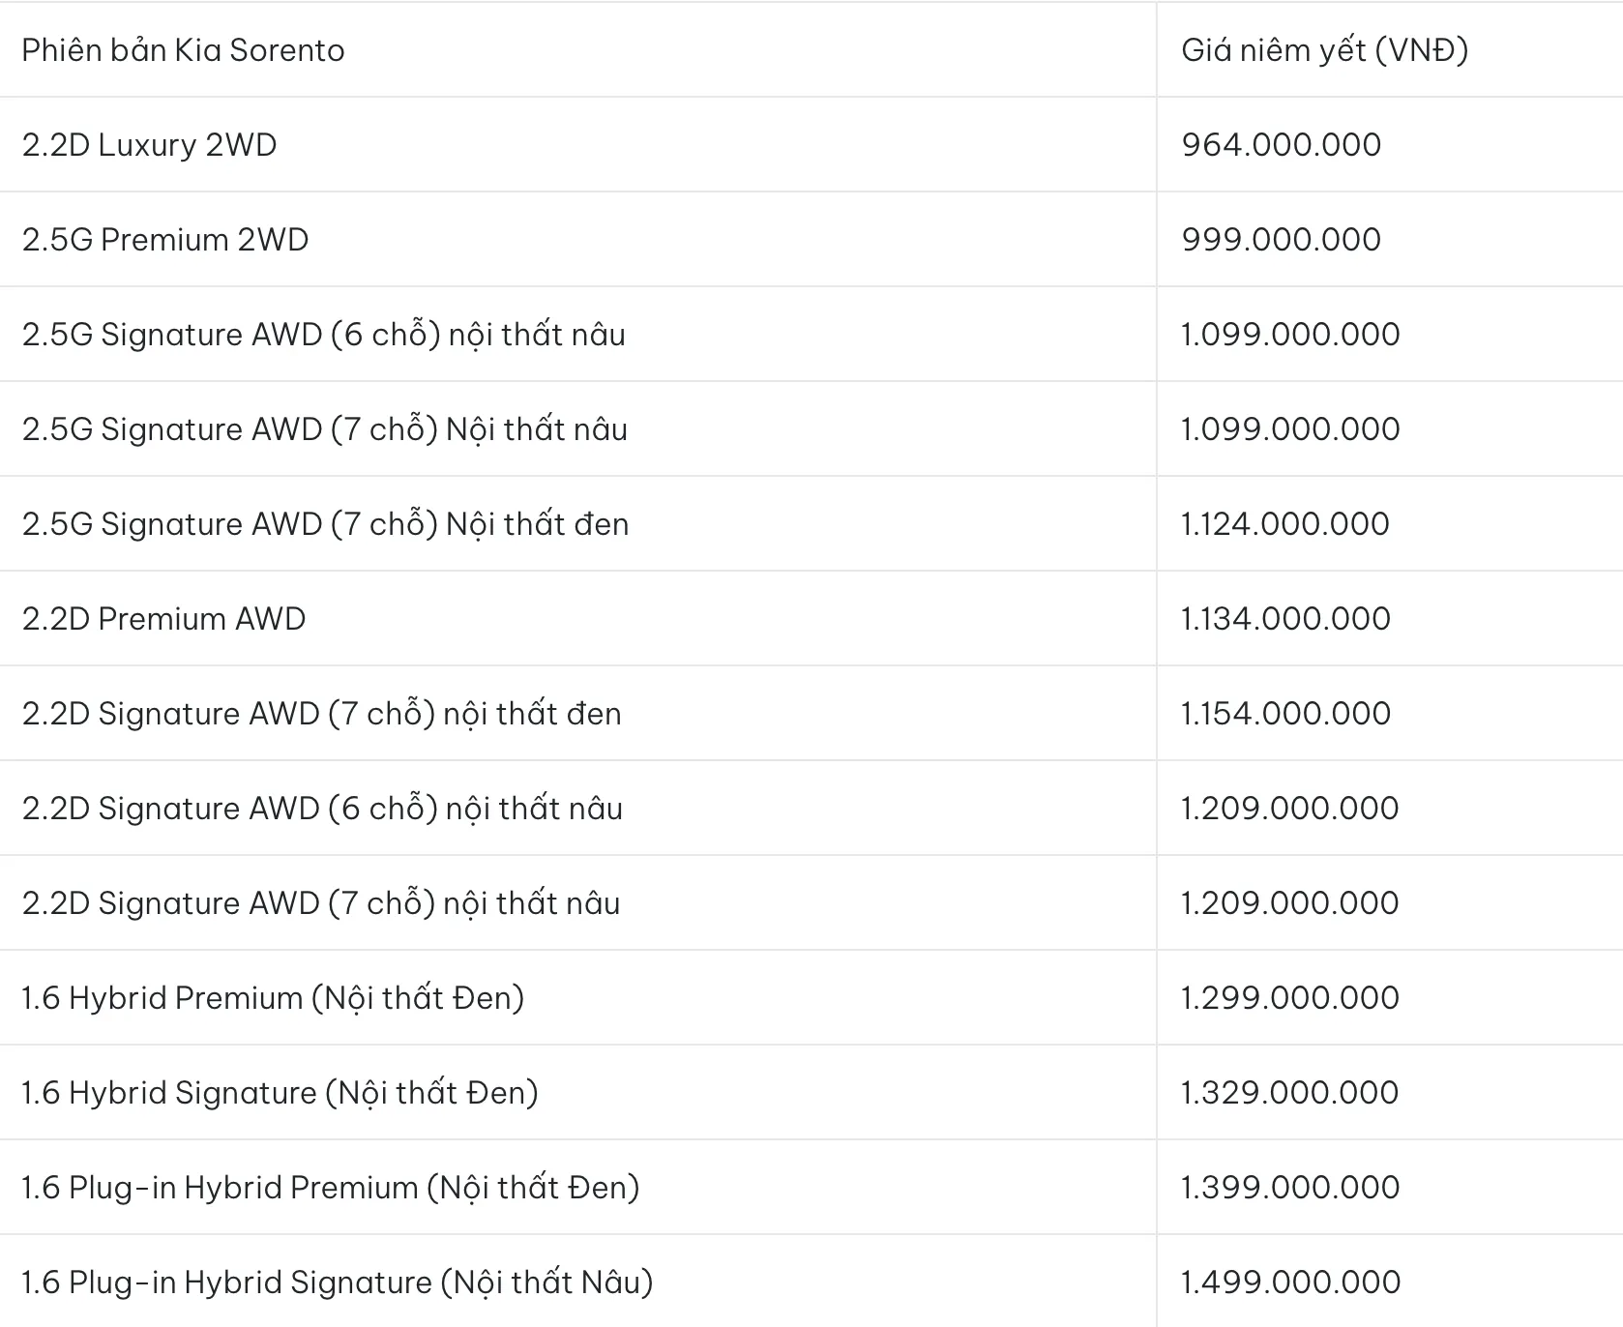Click the price 1.499.000.000
This screenshot has width=1623, height=1327.
(x=1290, y=1283)
